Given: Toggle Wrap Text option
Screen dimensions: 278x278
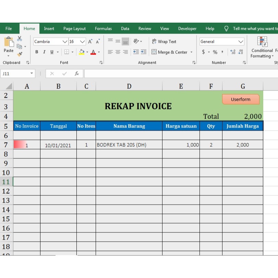Looking at the screenshot, I should pyautogui.click(x=164, y=41).
